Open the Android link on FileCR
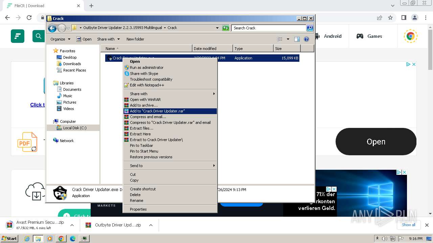Viewport: 433px width, 243px height. click(x=328, y=36)
